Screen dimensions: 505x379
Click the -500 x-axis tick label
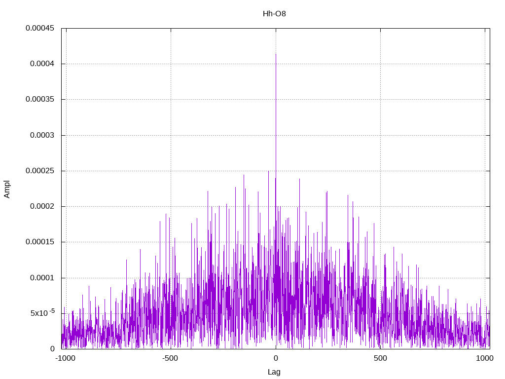[x=170, y=358]
